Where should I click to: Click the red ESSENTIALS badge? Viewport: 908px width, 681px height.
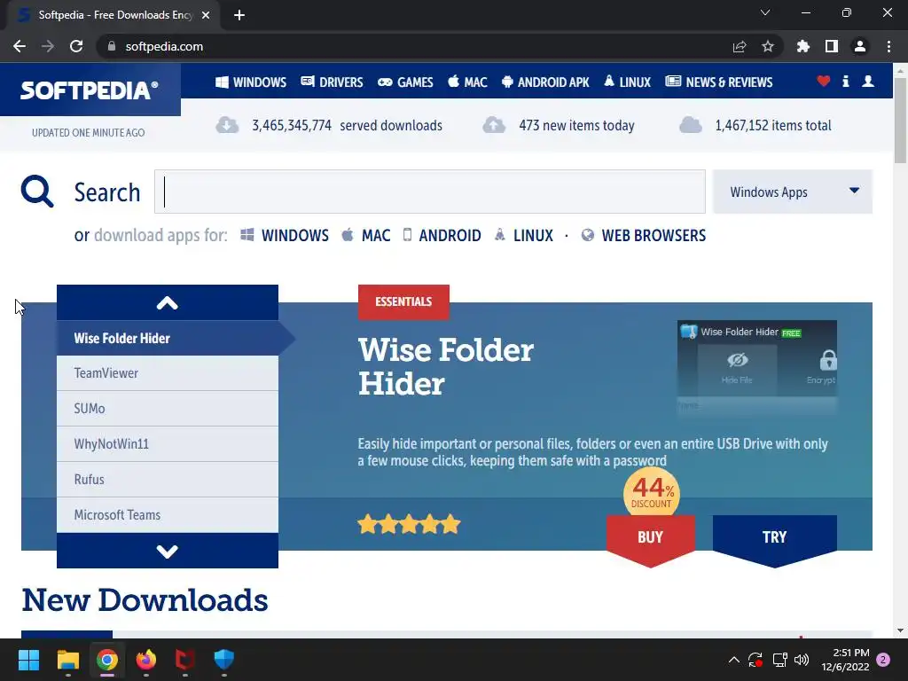[x=403, y=301]
